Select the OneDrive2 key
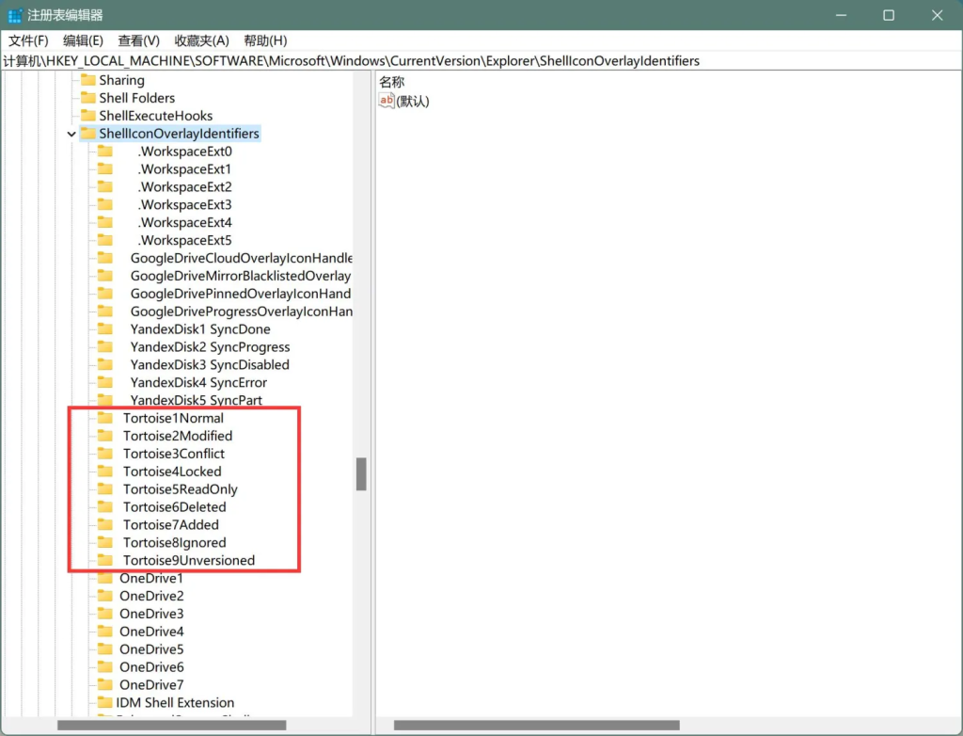The image size is (963, 736). pos(151,597)
